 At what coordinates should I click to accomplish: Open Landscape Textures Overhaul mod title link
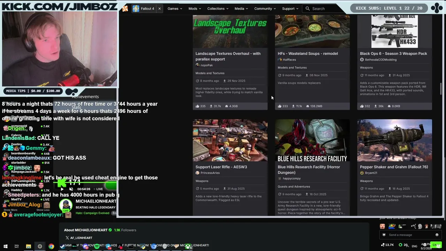[228, 56]
